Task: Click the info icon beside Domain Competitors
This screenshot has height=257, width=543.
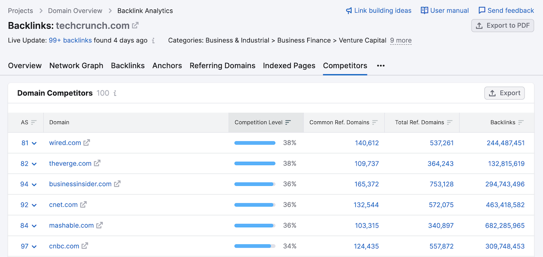Action: point(115,93)
